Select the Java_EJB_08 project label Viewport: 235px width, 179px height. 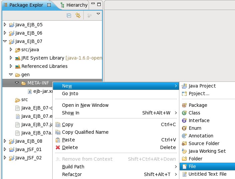pyautogui.click(x=29, y=141)
